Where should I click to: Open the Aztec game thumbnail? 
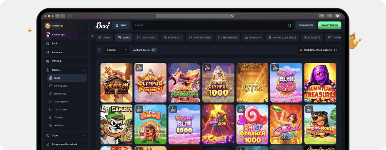point(252,83)
